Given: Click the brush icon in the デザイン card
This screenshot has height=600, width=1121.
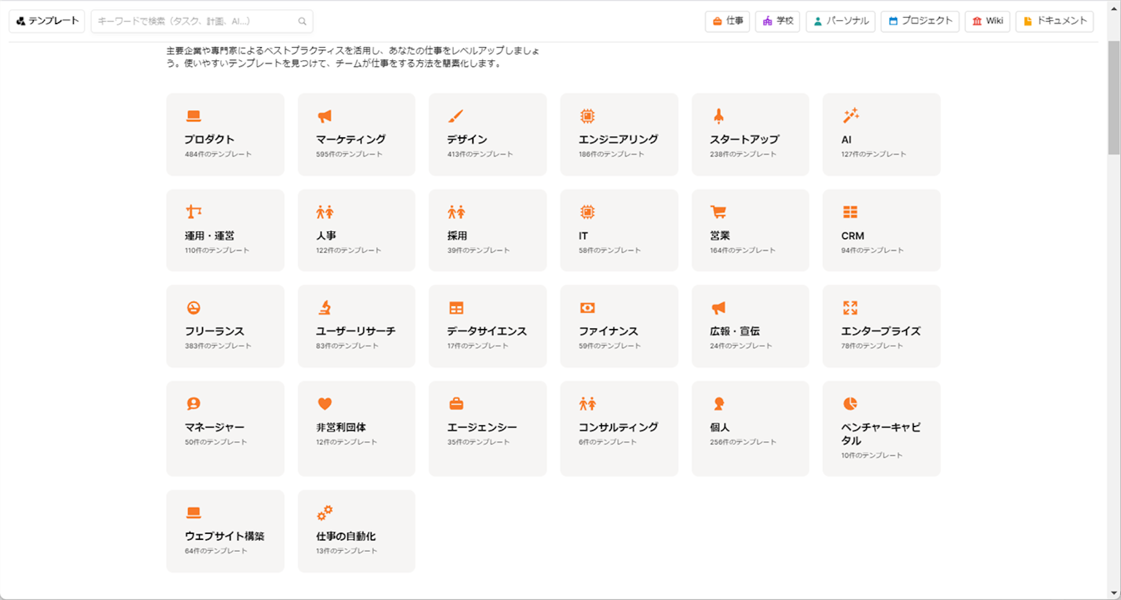Looking at the screenshot, I should (455, 116).
